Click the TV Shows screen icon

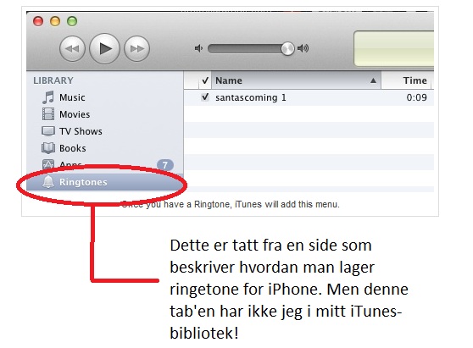[x=48, y=131]
